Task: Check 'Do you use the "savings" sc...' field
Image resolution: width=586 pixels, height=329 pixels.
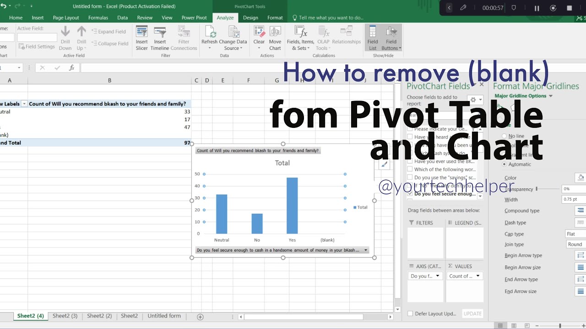Action: [x=410, y=177]
